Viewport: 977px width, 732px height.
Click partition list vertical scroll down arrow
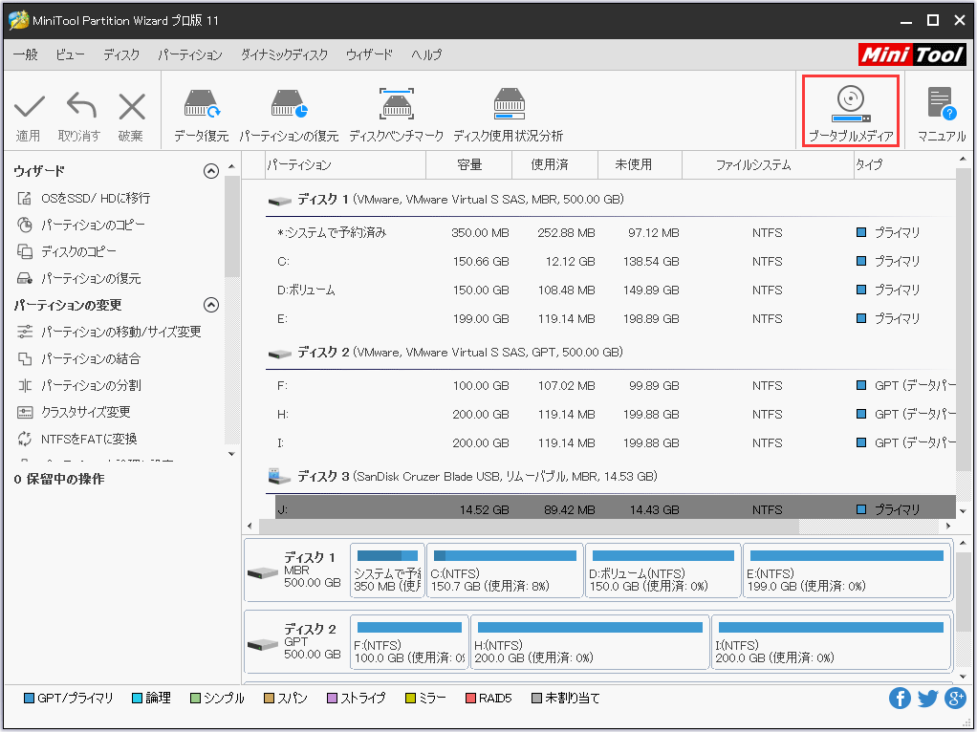[x=963, y=511]
